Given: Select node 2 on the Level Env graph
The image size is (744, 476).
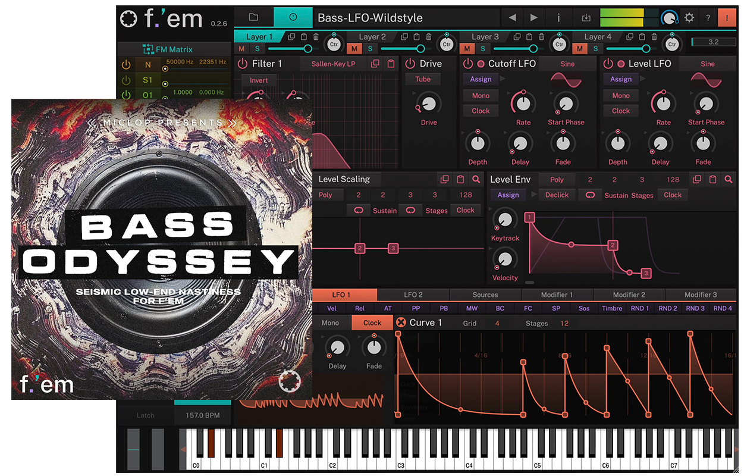Looking at the screenshot, I should click(x=613, y=245).
